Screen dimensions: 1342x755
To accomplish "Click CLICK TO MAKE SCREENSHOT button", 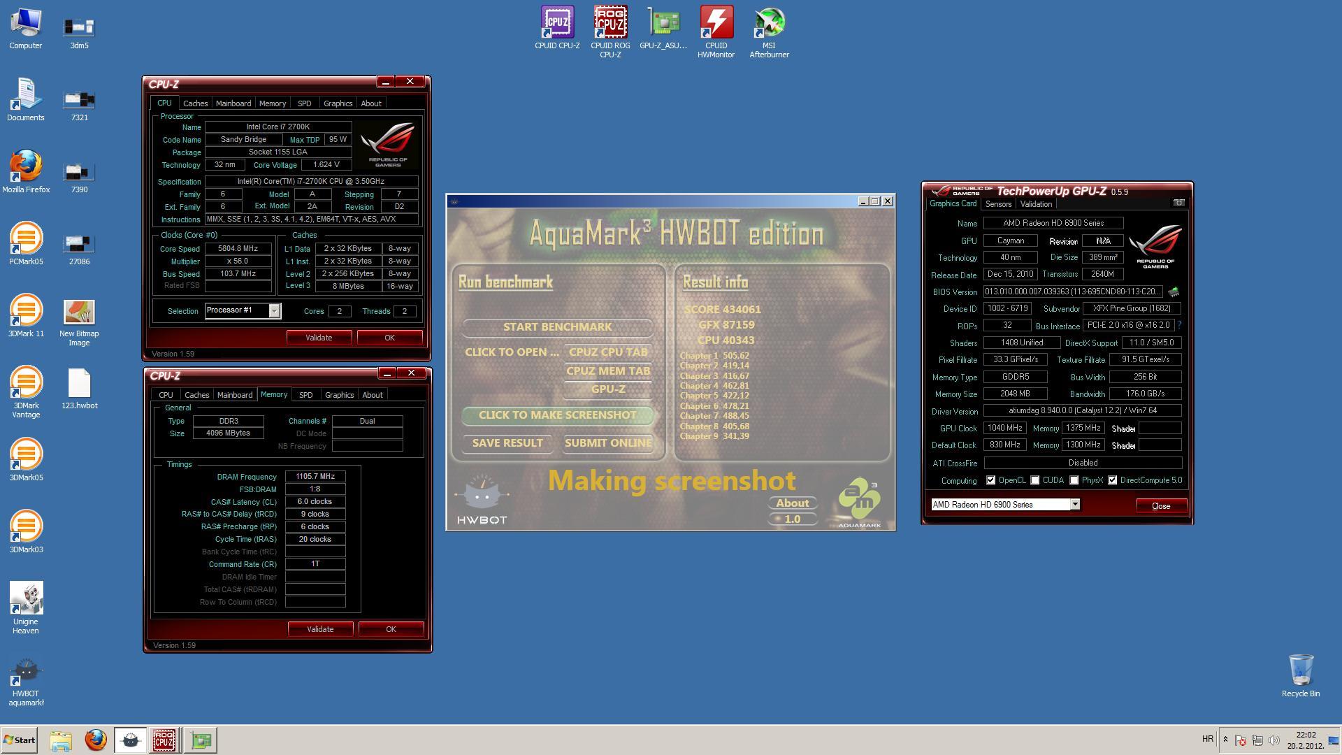I will click(x=557, y=415).
